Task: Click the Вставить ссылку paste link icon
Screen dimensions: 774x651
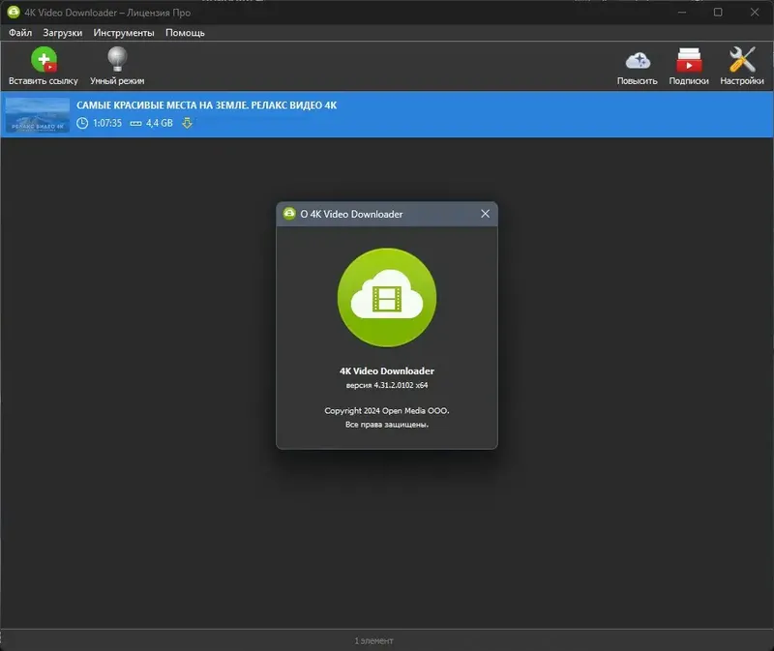Action: 44,60
